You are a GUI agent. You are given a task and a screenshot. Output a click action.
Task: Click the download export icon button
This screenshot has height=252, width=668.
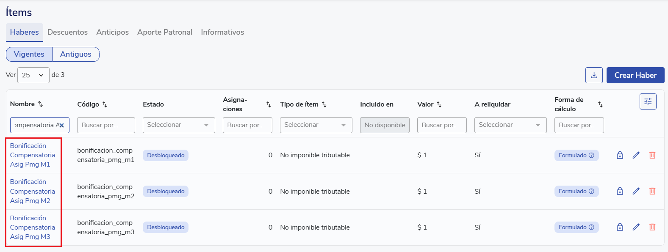tap(594, 75)
